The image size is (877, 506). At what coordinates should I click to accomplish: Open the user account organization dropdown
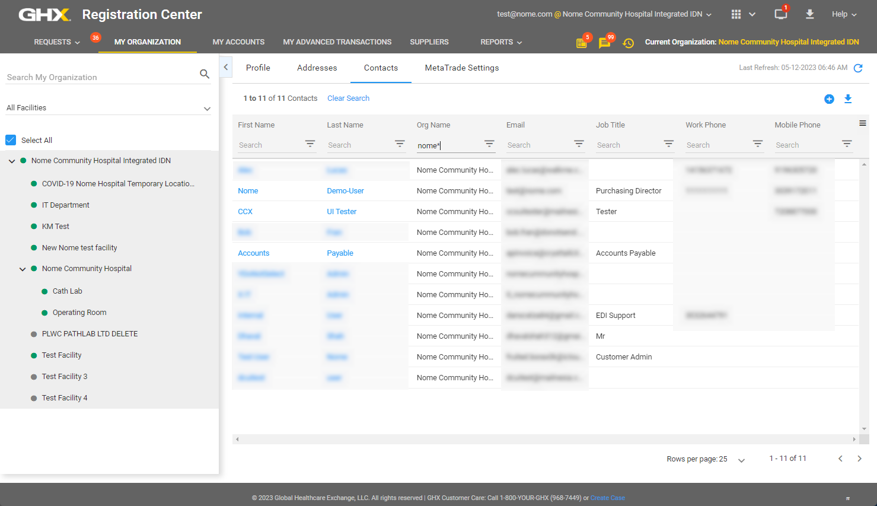[604, 14]
